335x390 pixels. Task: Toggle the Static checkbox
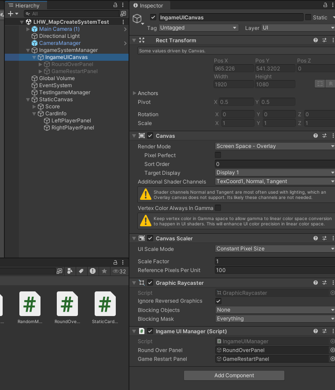coord(308,17)
